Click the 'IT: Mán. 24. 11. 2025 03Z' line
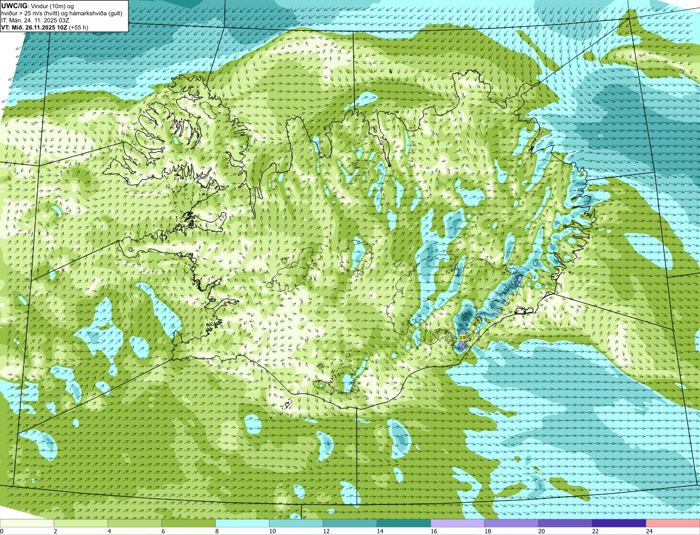Viewport: 700px width, 535px height. click(35, 20)
